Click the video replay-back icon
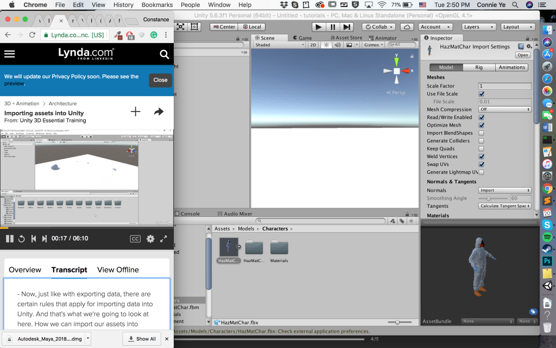 pyautogui.click(x=22, y=239)
